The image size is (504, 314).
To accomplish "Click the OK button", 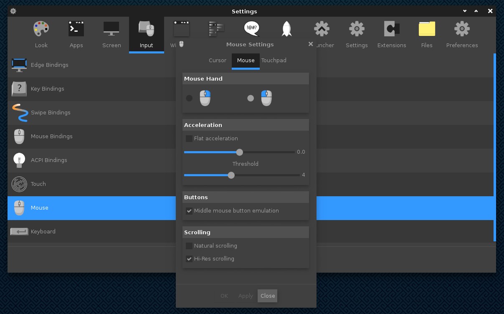I will tap(224, 296).
